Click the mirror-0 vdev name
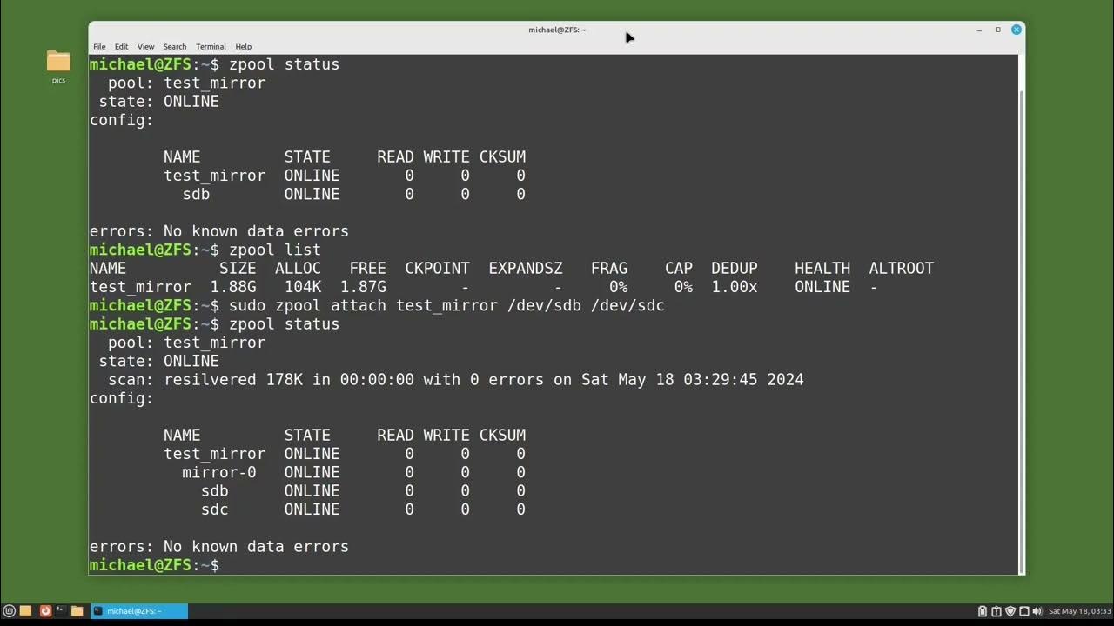 pyautogui.click(x=219, y=472)
